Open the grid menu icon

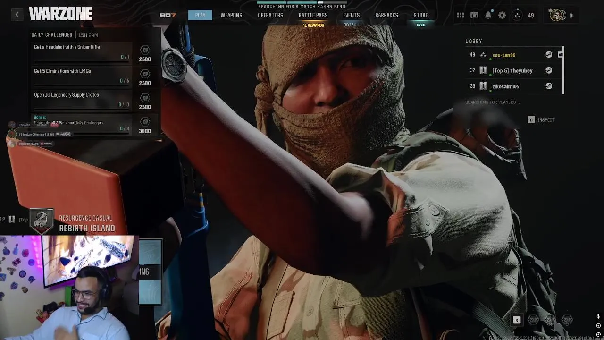[x=461, y=15]
